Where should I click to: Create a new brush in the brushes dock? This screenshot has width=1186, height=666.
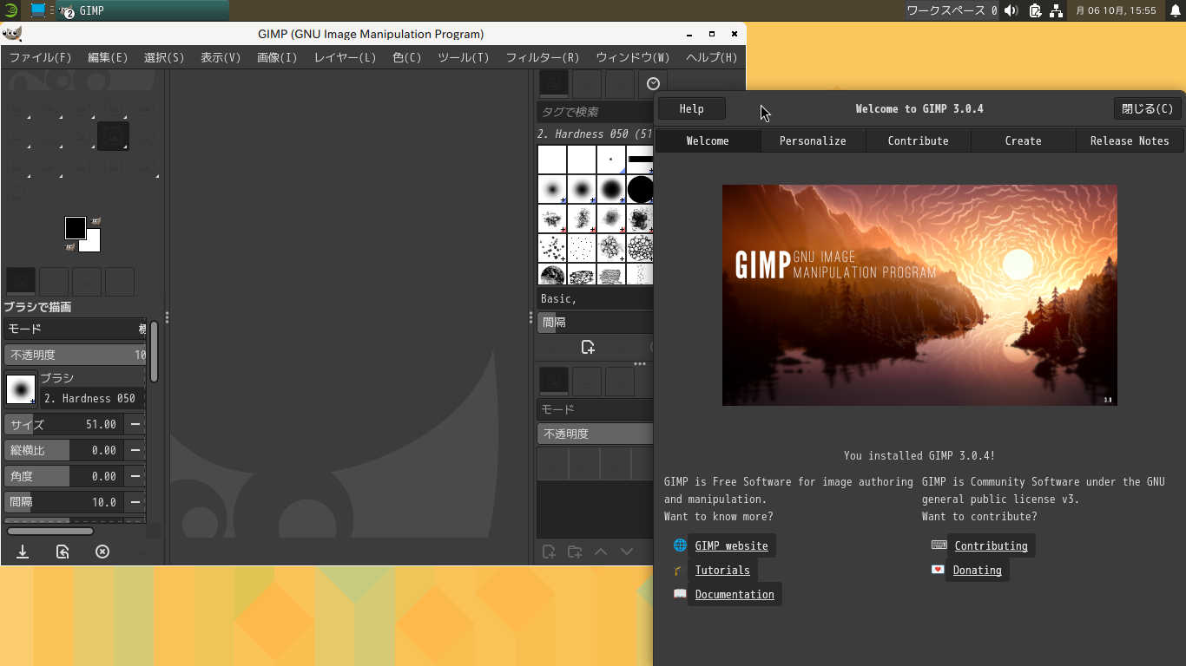tap(588, 348)
